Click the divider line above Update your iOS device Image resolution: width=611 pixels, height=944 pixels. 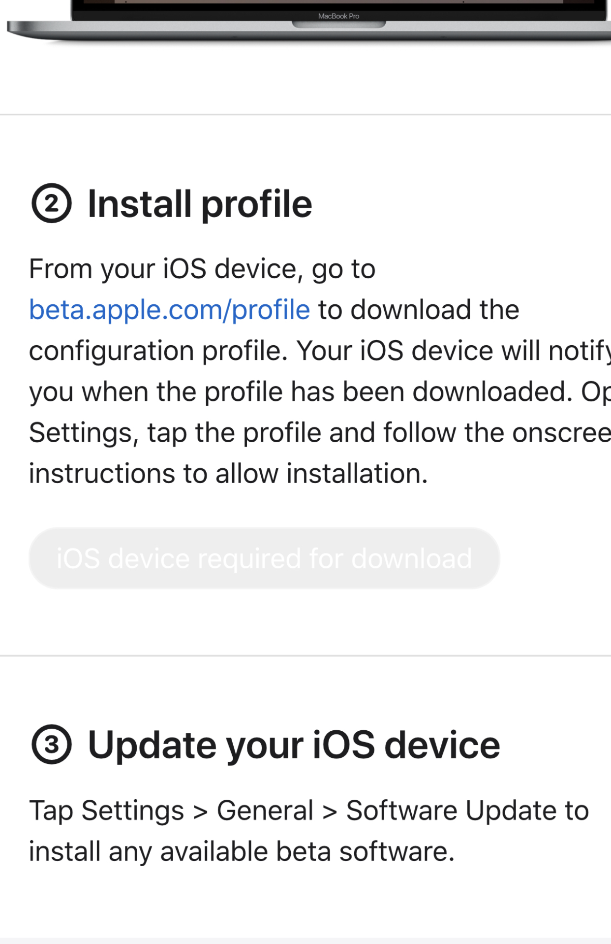click(305, 655)
